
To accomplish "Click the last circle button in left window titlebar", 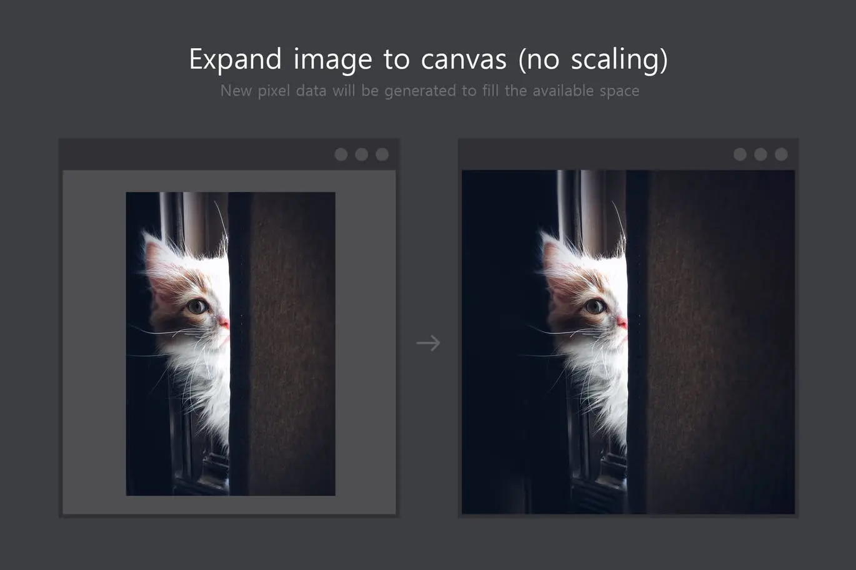I will [382, 154].
